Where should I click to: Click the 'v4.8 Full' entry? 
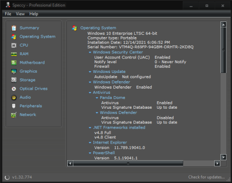coord(103,133)
